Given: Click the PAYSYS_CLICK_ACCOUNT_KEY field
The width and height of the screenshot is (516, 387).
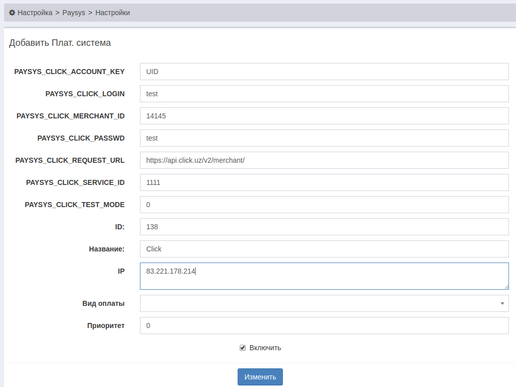Looking at the screenshot, I should tap(324, 72).
